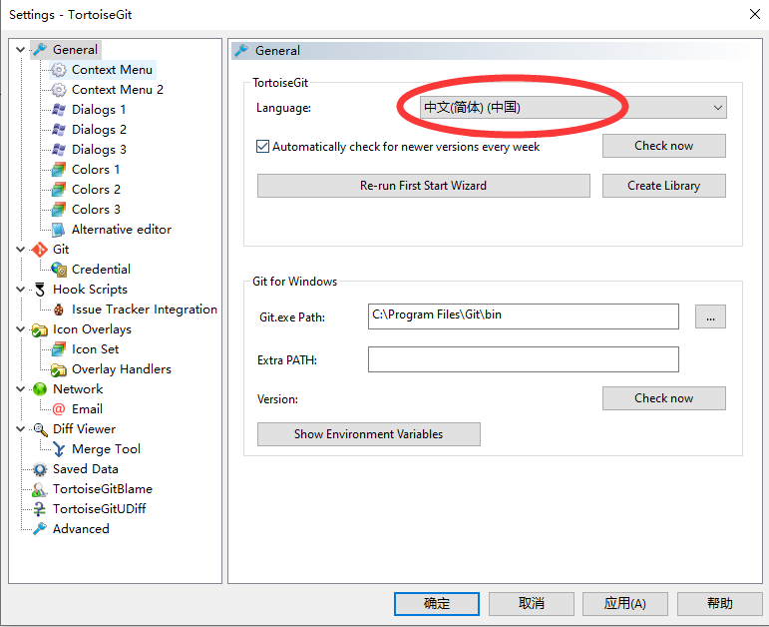Viewport: 769px width, 627px height.
Task: Apply changes with 应用(A) button
Action: [624, 603]
